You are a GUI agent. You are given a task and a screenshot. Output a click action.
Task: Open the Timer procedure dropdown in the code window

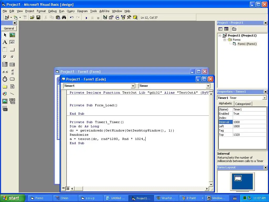(208, 86)
